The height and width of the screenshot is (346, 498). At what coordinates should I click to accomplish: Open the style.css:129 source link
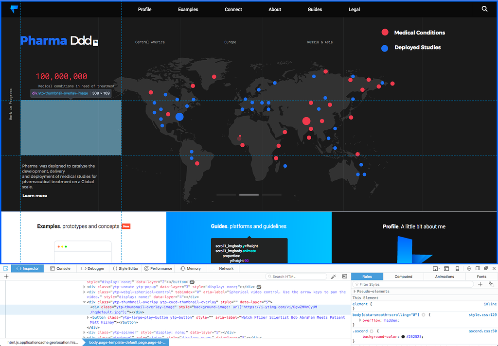pyautogui.click(x=481, y=315)
